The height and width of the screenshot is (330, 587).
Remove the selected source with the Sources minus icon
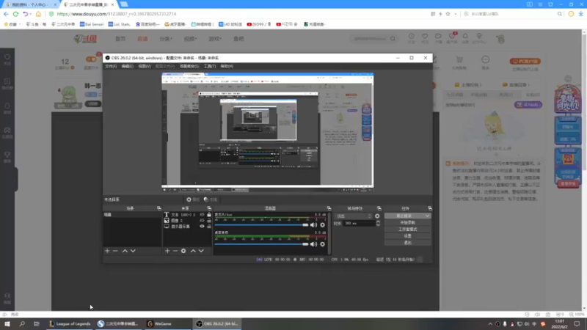click(175, 251)
